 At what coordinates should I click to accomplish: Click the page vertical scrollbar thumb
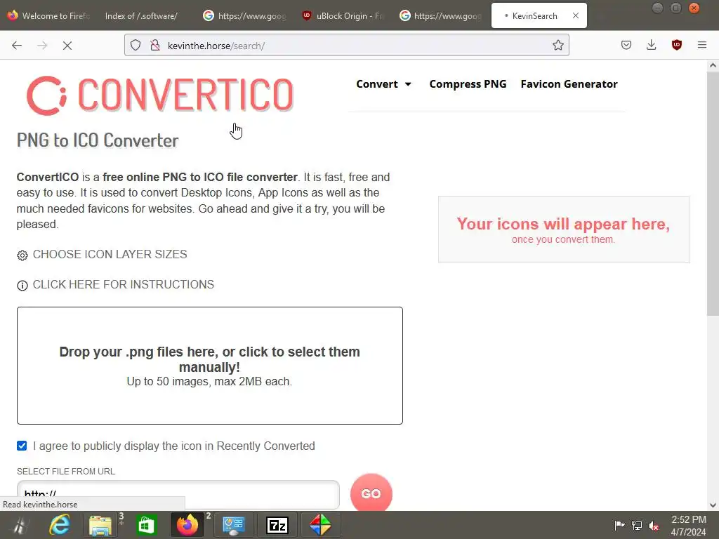pyautogui.click(x=713, y=194)
